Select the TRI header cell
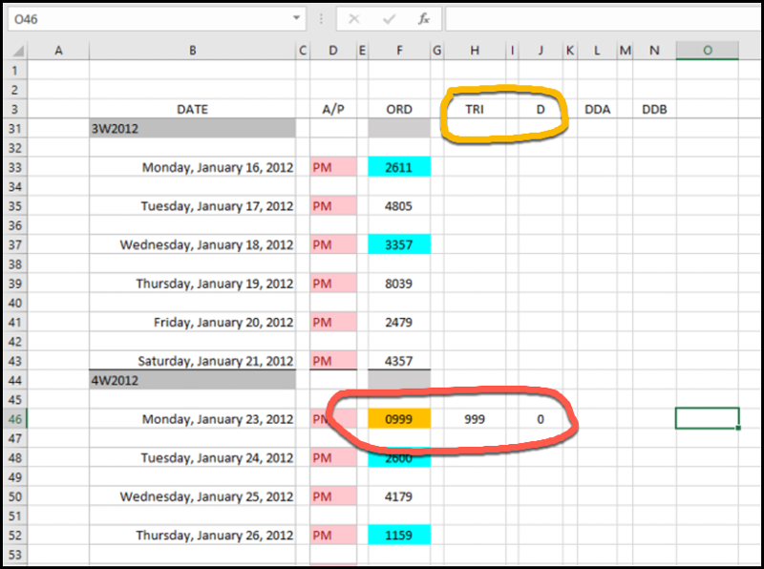764x569 pixels. pos(475,110)
